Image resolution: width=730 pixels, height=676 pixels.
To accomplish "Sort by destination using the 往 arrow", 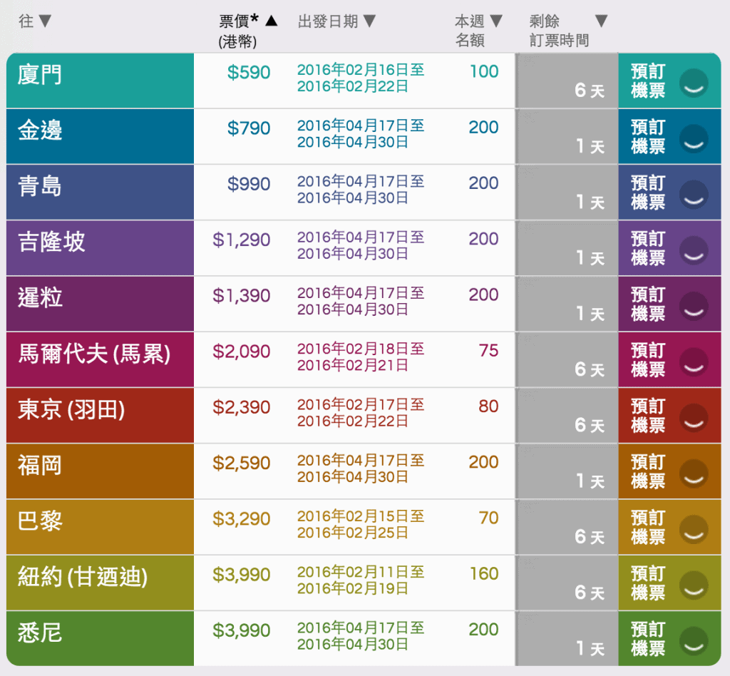I will [x=45, y=21].
